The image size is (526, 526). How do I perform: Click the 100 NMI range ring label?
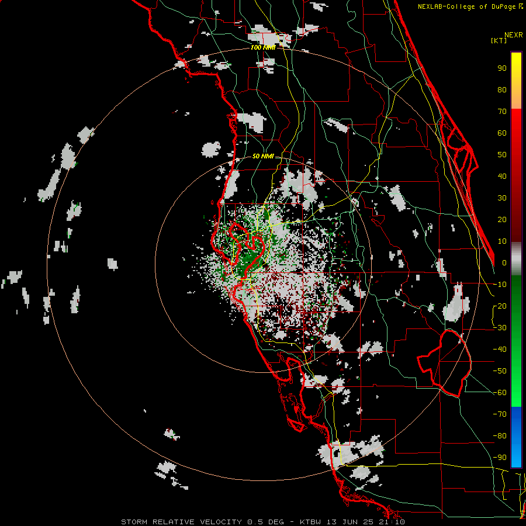pyautogui.click(x=263, y=48)
